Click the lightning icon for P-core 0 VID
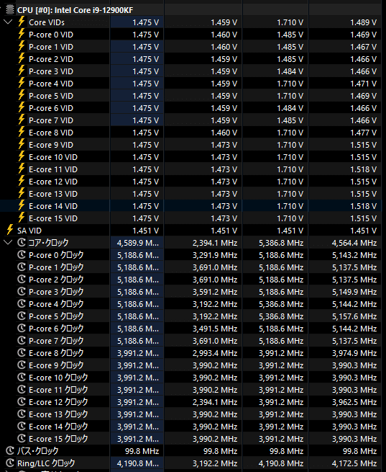386x472 pixels. pyautogui.click(x=22, y=35)
